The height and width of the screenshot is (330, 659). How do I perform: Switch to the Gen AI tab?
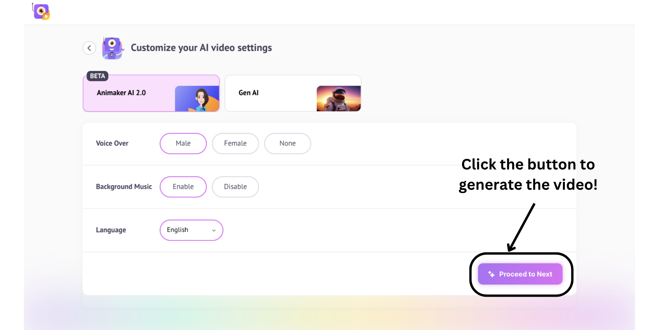(x=293, y=93)
